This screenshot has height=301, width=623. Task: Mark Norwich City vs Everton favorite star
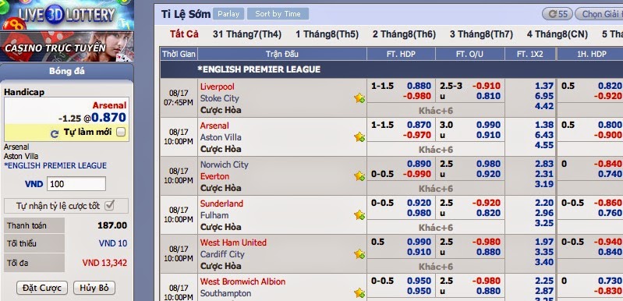(359, 176)
